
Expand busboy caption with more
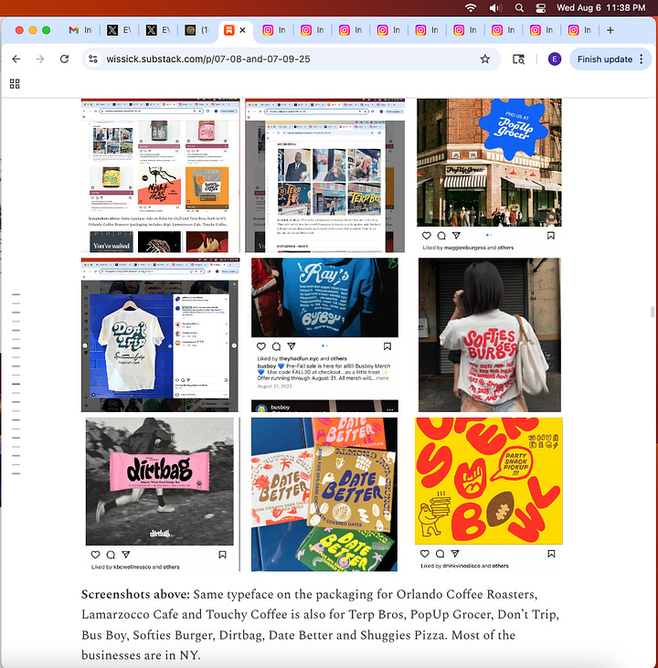click(x=382, y=378)
